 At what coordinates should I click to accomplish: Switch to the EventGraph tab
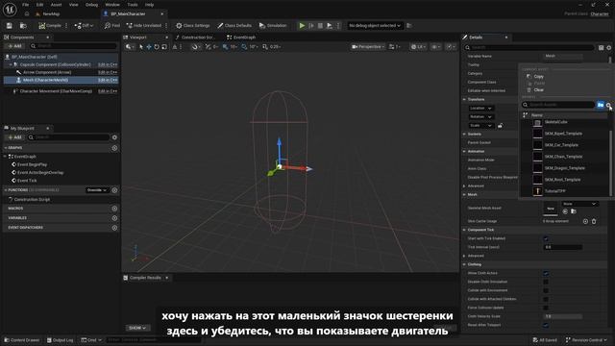[x=241, y=37]
